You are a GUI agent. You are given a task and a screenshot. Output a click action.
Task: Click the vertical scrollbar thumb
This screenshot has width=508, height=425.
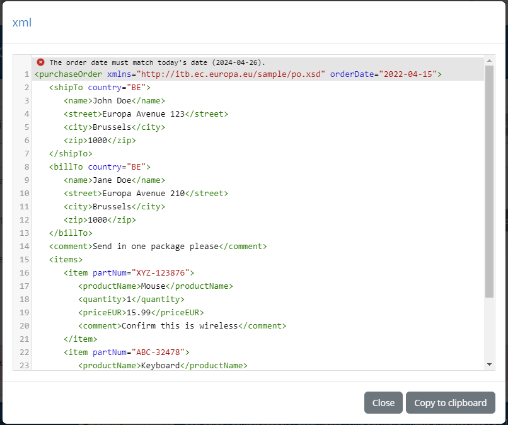coord(489,182)
